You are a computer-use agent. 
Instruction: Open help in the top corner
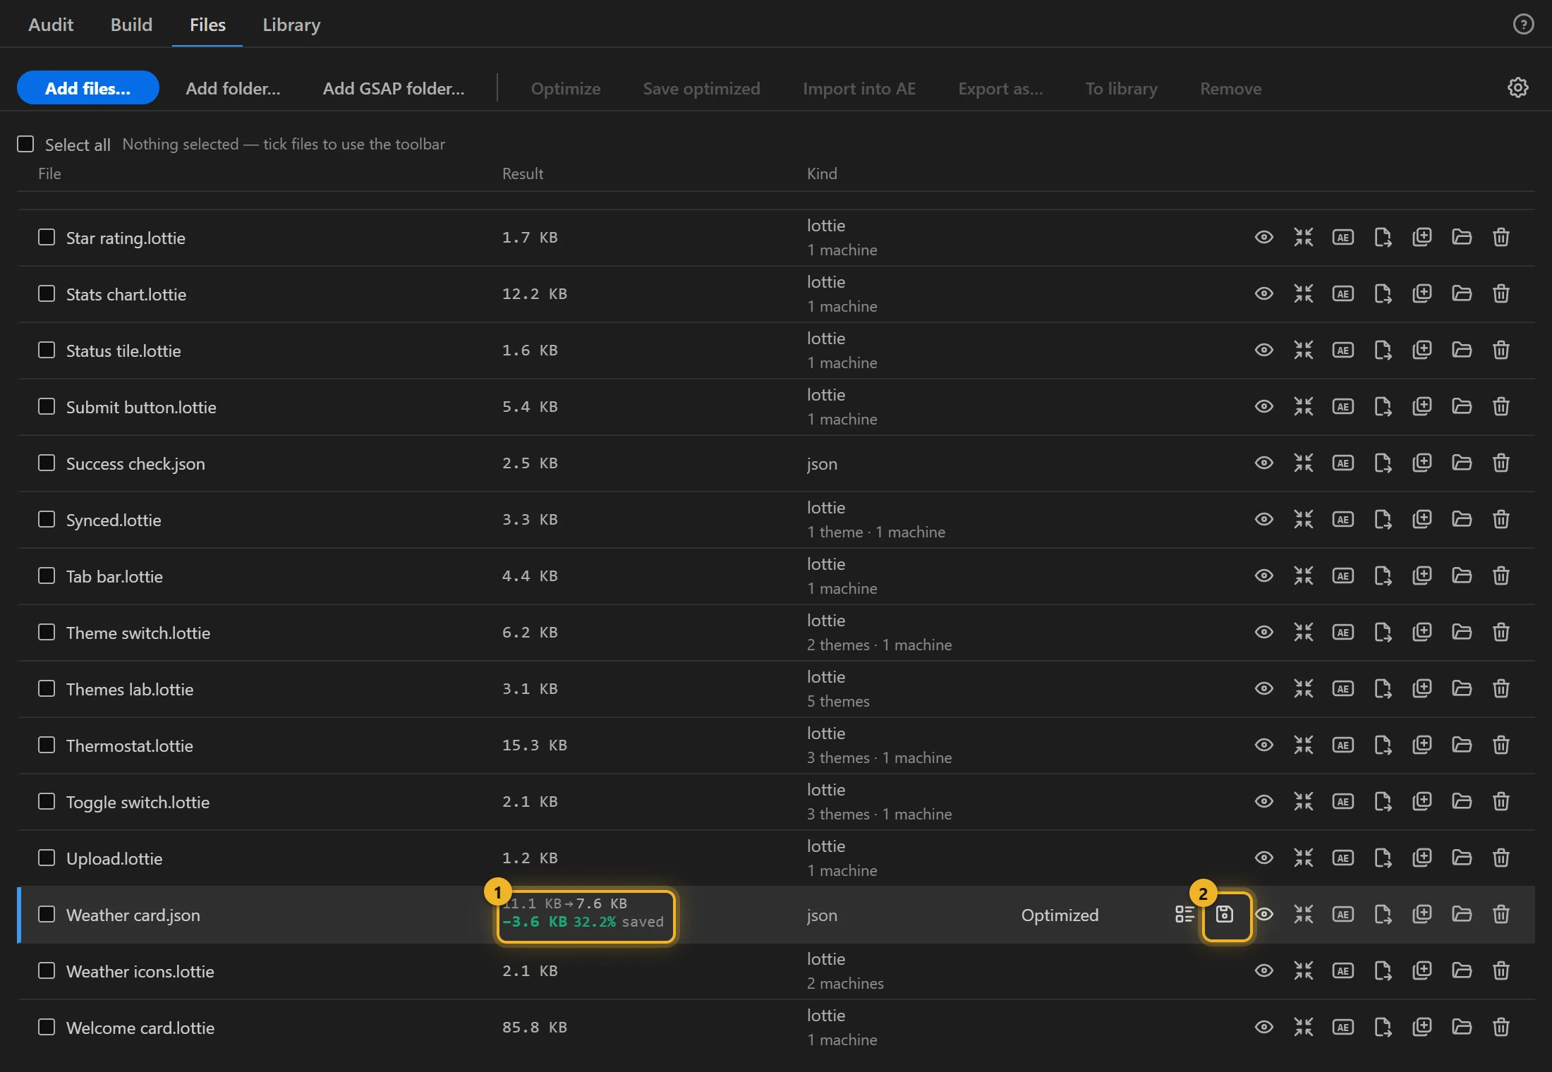(1524, 25)
